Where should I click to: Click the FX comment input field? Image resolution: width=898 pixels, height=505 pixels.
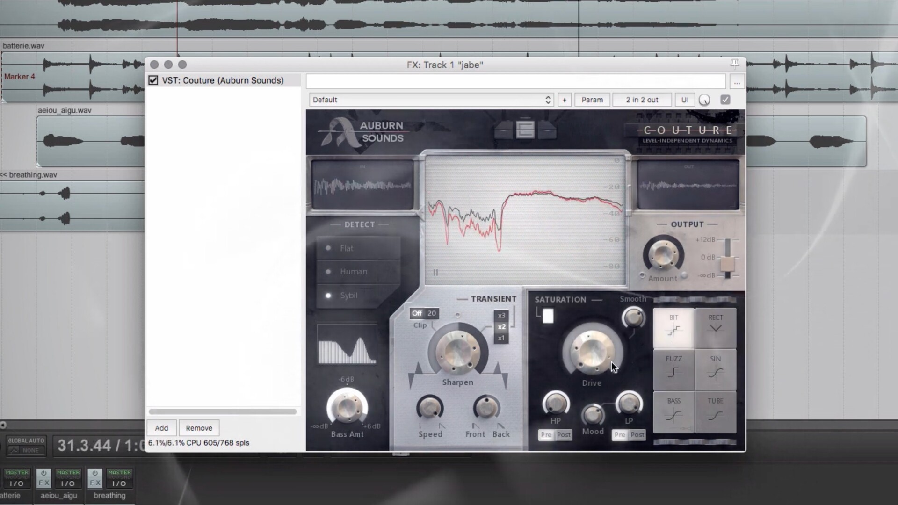tap(516, 81)
